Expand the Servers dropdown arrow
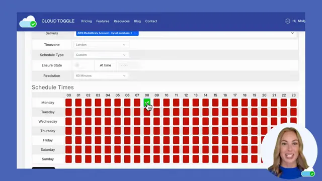Screen dimensions: 322x181 (292, 33)
